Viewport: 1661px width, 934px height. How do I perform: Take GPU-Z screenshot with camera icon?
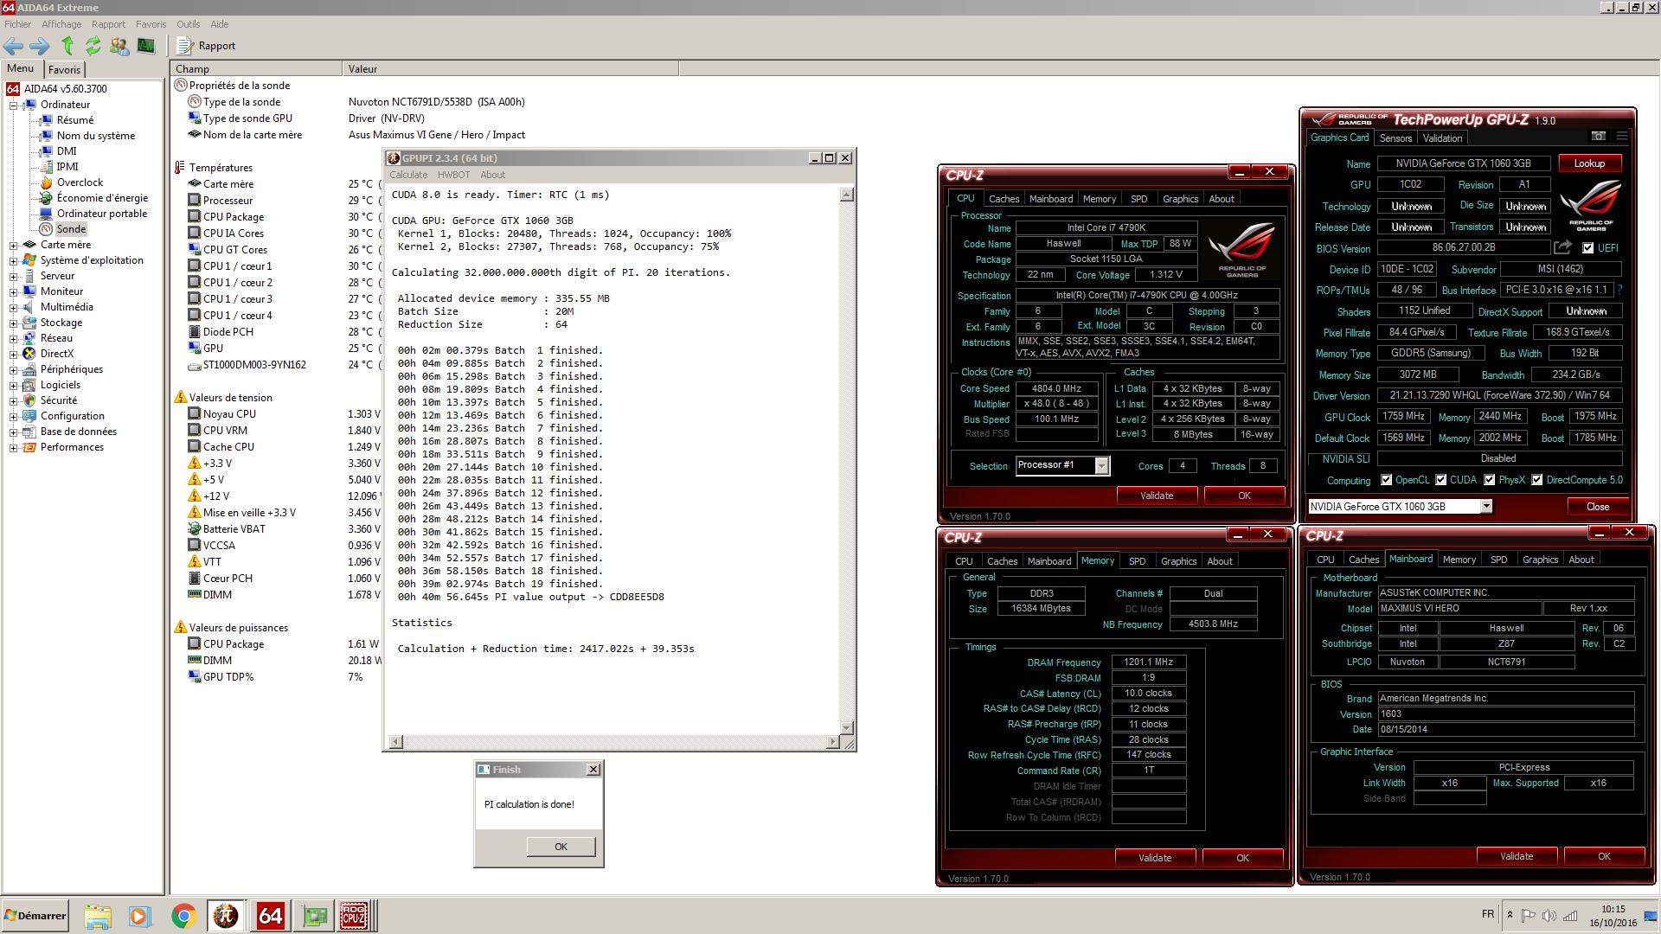click(x=1598, y=137)
